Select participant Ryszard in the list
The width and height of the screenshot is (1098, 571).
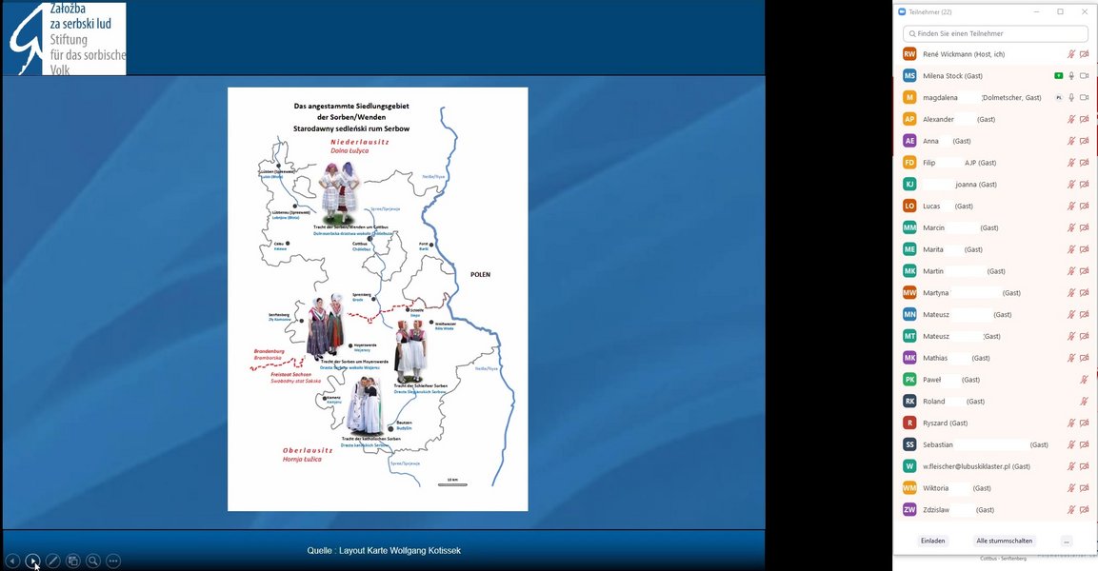coord(945,423)
